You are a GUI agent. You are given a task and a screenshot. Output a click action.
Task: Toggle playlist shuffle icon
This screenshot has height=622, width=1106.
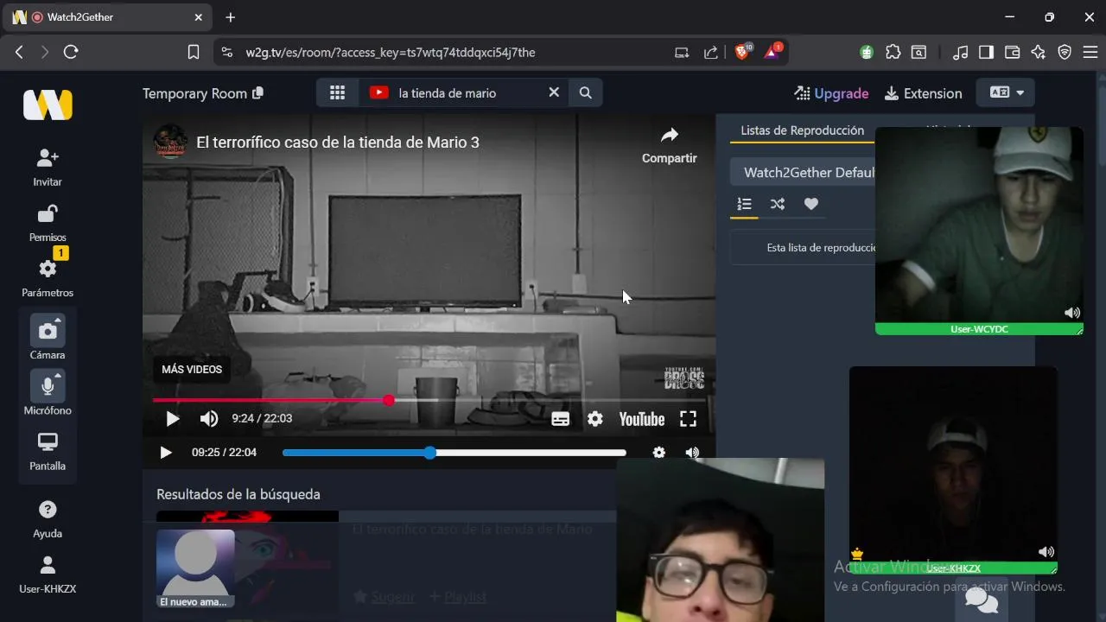(x=778, y=204)
